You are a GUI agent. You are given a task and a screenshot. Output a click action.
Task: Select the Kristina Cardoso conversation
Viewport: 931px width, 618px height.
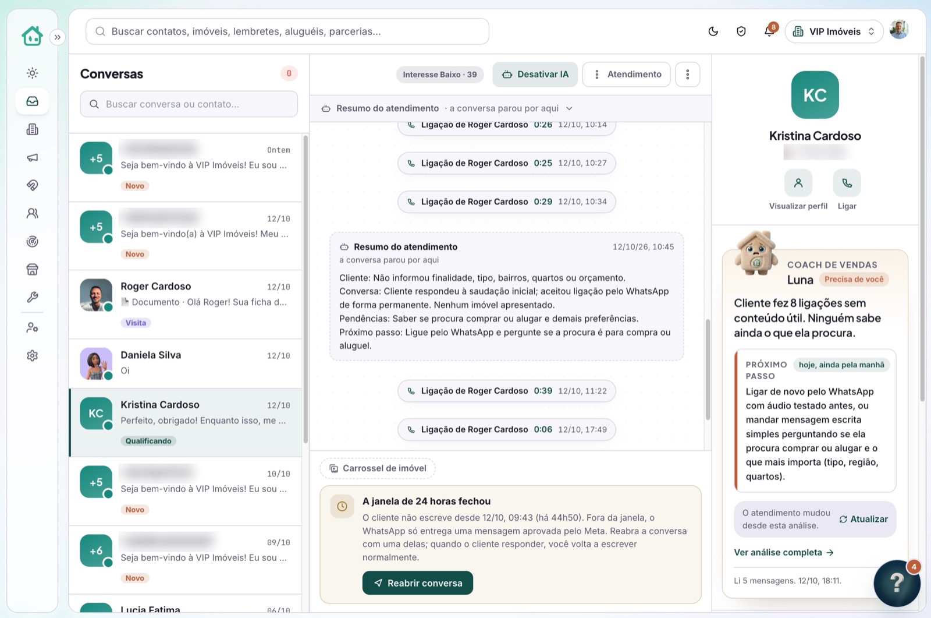click(186, 423)
